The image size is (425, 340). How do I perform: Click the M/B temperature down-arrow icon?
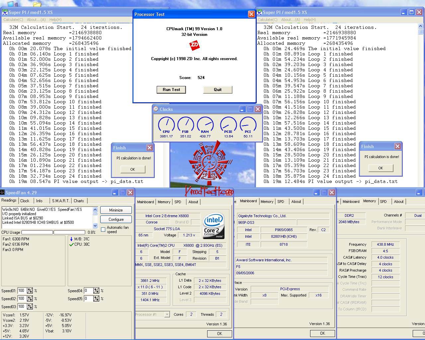tap(71, 239)
